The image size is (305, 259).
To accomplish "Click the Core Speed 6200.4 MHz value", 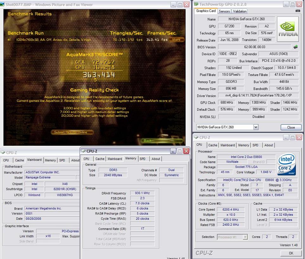I will [x=231, y=209].
